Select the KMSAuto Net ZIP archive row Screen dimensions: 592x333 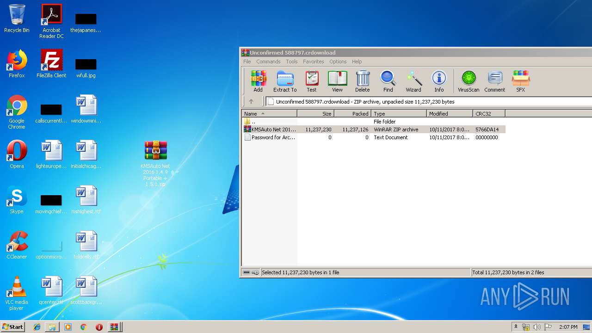coord(374,129)
